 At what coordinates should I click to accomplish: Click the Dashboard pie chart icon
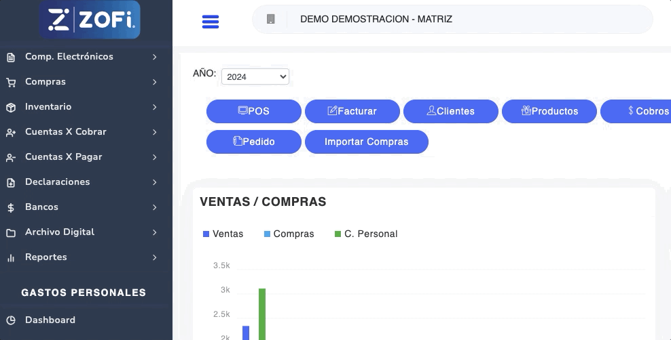coord(11,320)
